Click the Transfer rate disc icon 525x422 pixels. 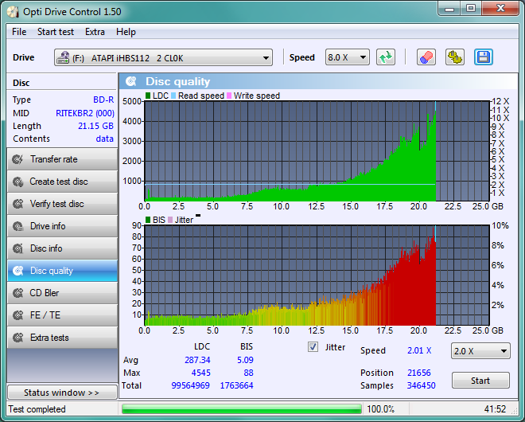point(17,159)
